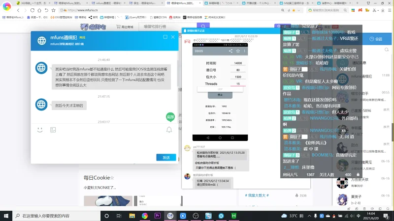Viewport: 394px width, 221px height.
Task: Open the three-dot menu in the DDOS screenshot
Action: pyautogui.click(x=244, y=51)
